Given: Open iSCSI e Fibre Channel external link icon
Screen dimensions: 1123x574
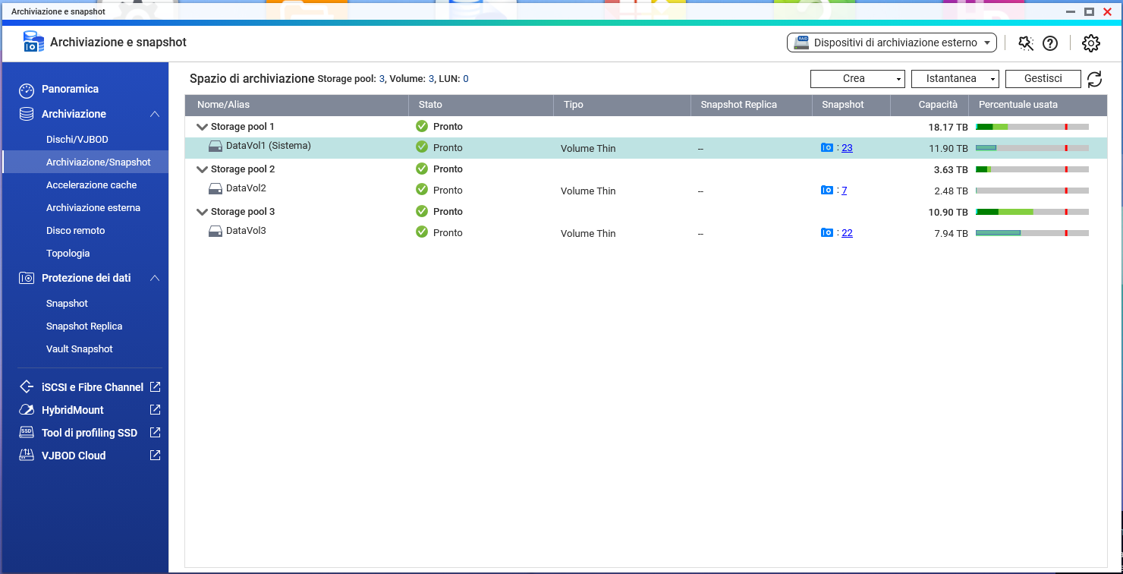Looking at the screenshot, I should coord(155,387).
